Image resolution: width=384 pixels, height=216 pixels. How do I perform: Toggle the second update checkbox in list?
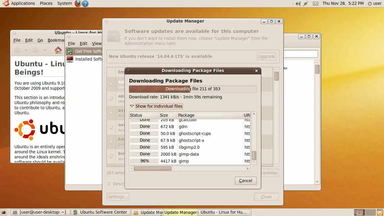tap(111, 98)
